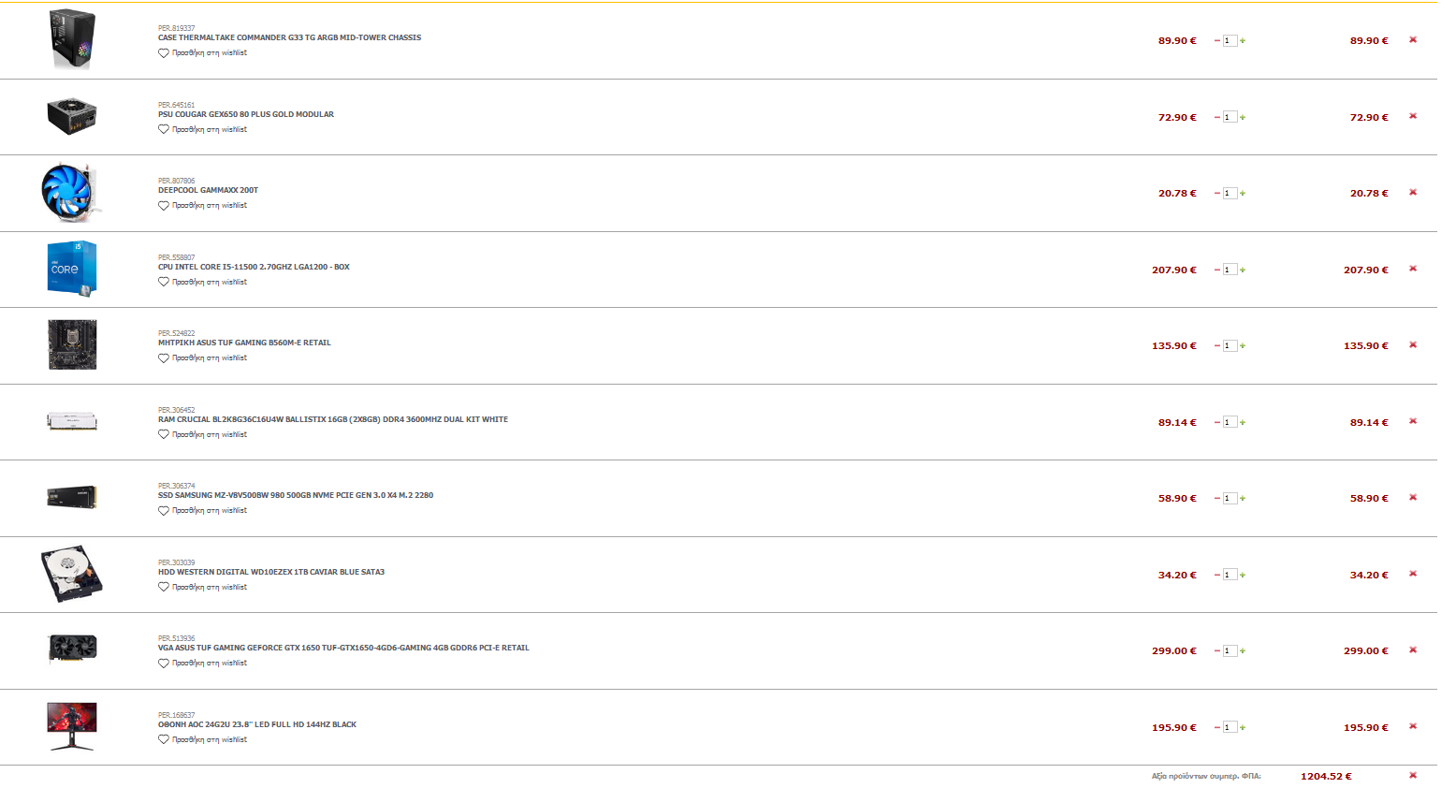Decrease quantity of Thermaltake Commander case
Viewport: 1441px width, 788px height.
1216,40
